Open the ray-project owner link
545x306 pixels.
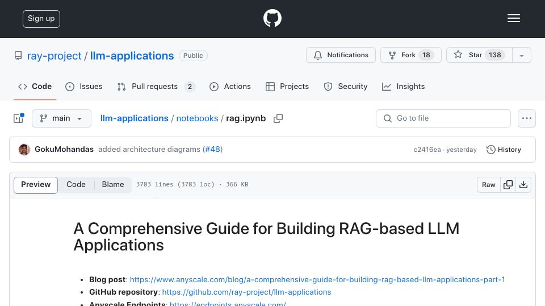(54, 56)
